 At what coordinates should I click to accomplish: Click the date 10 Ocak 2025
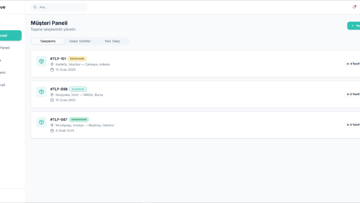click(x=65, y=100)
